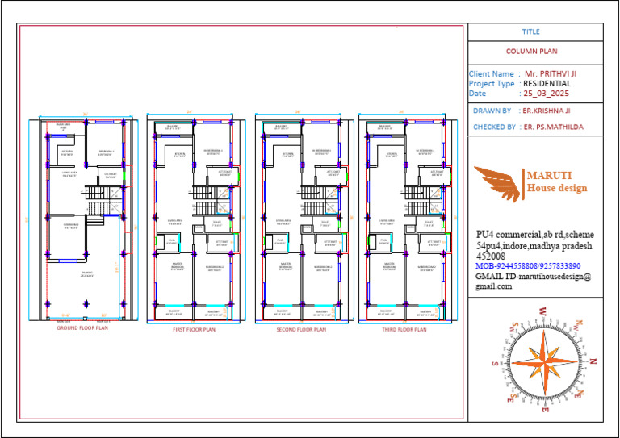Select the E letter on compass

pyautogui.click(x=545, y=411)
